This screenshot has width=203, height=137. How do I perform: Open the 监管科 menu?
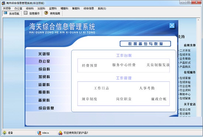53,8
